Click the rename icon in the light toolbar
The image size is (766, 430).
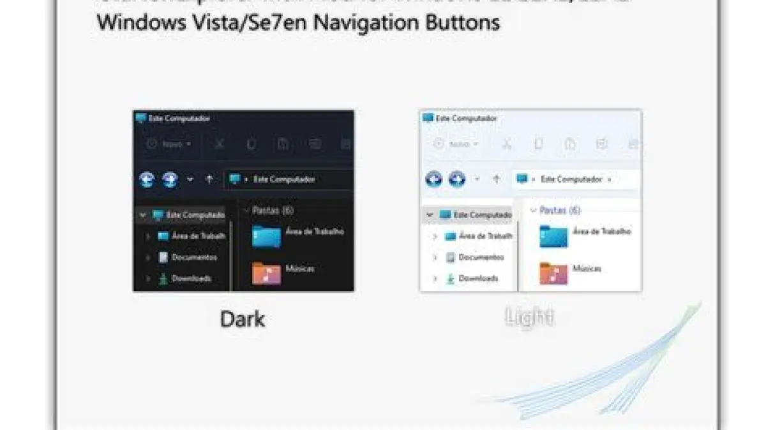(x=601, y=144)
